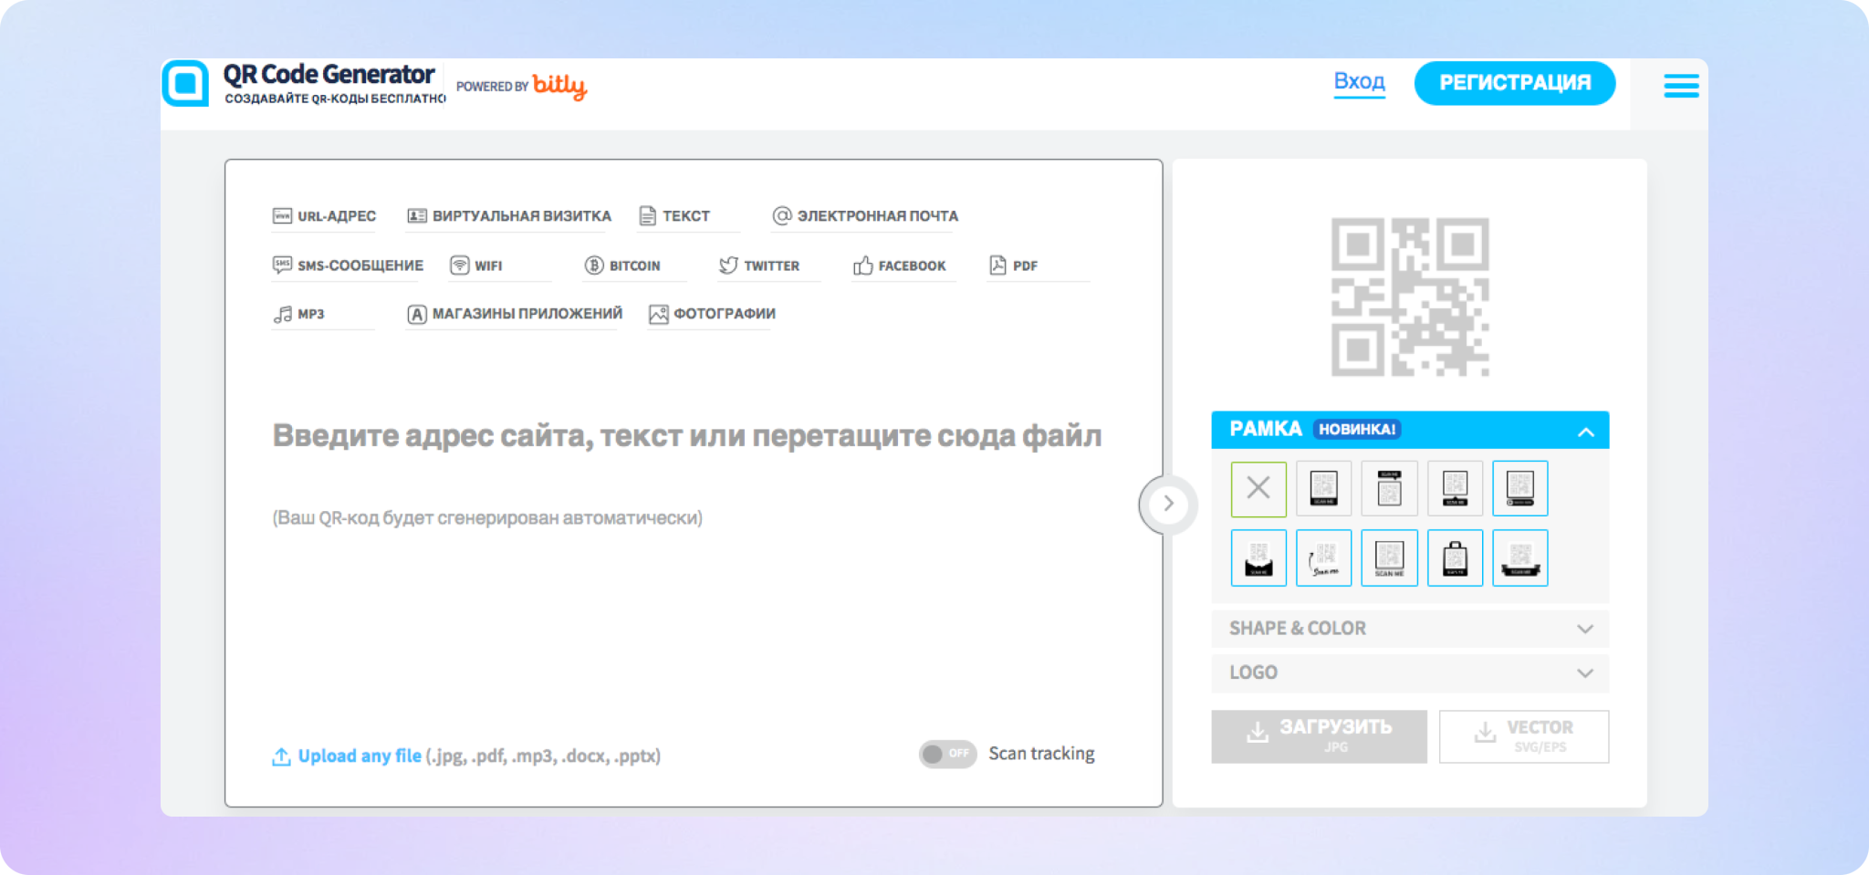Select the handwritten Scan me frame
The image size is (1869, 875).
pyautogui.click(x=1323, y=557)
